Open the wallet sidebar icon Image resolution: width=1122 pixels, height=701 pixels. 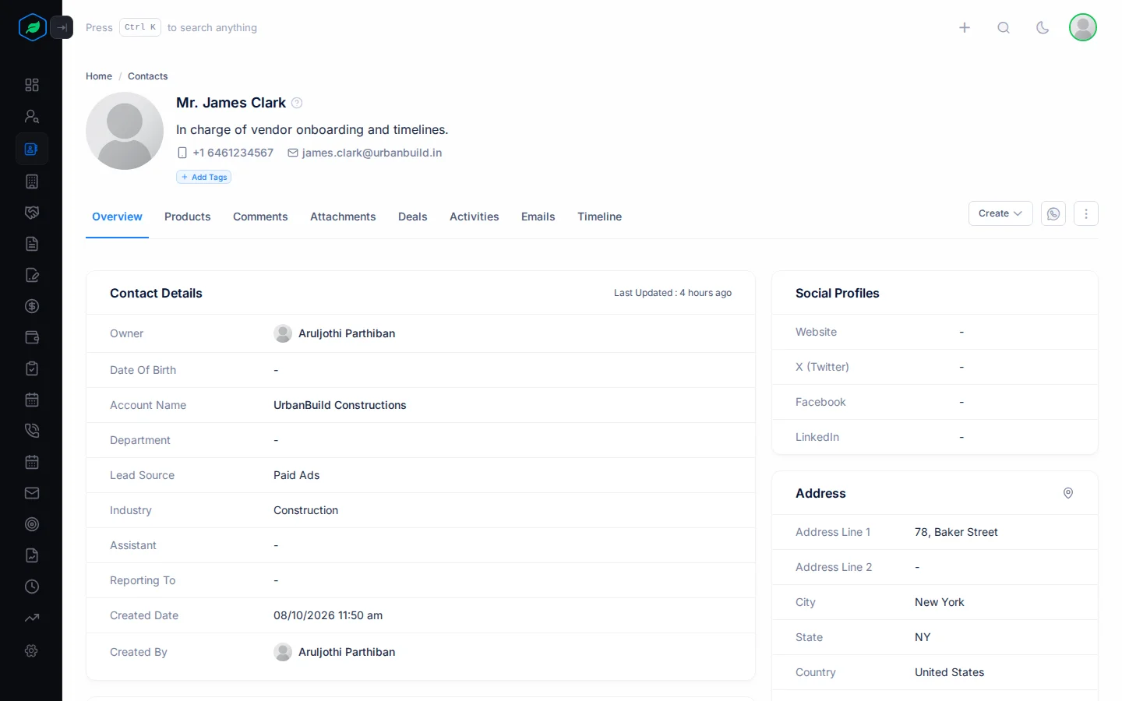pos(32,337)
